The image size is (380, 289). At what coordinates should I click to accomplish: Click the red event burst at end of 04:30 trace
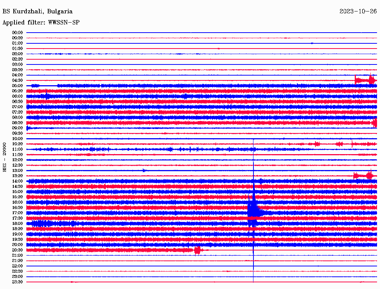tap(366, 80)
